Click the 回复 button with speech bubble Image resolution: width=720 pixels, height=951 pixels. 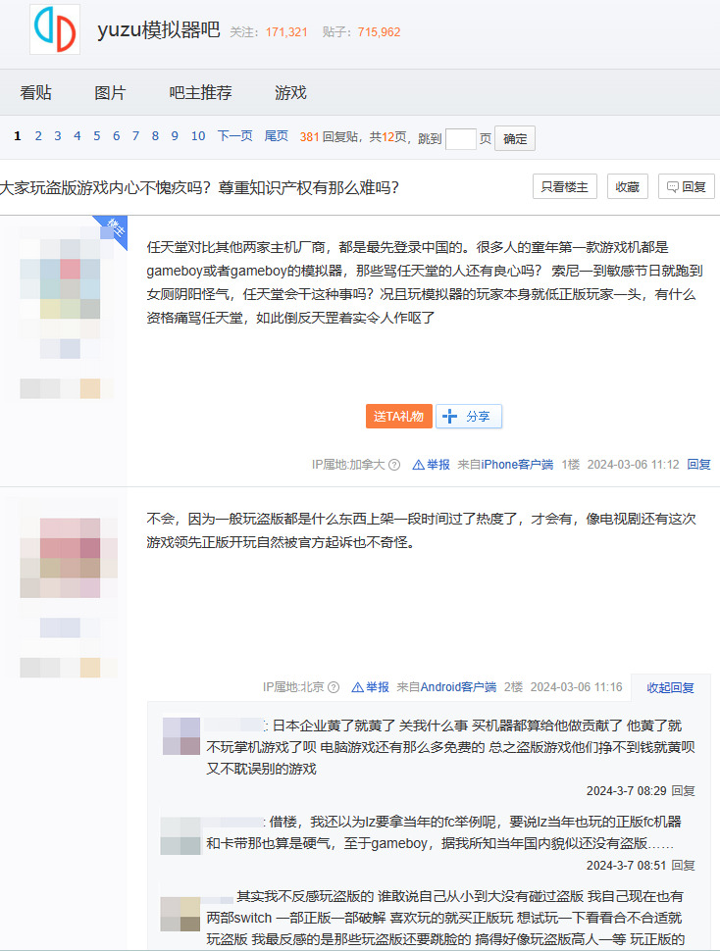pyautogui.click(x=686, y=187)
